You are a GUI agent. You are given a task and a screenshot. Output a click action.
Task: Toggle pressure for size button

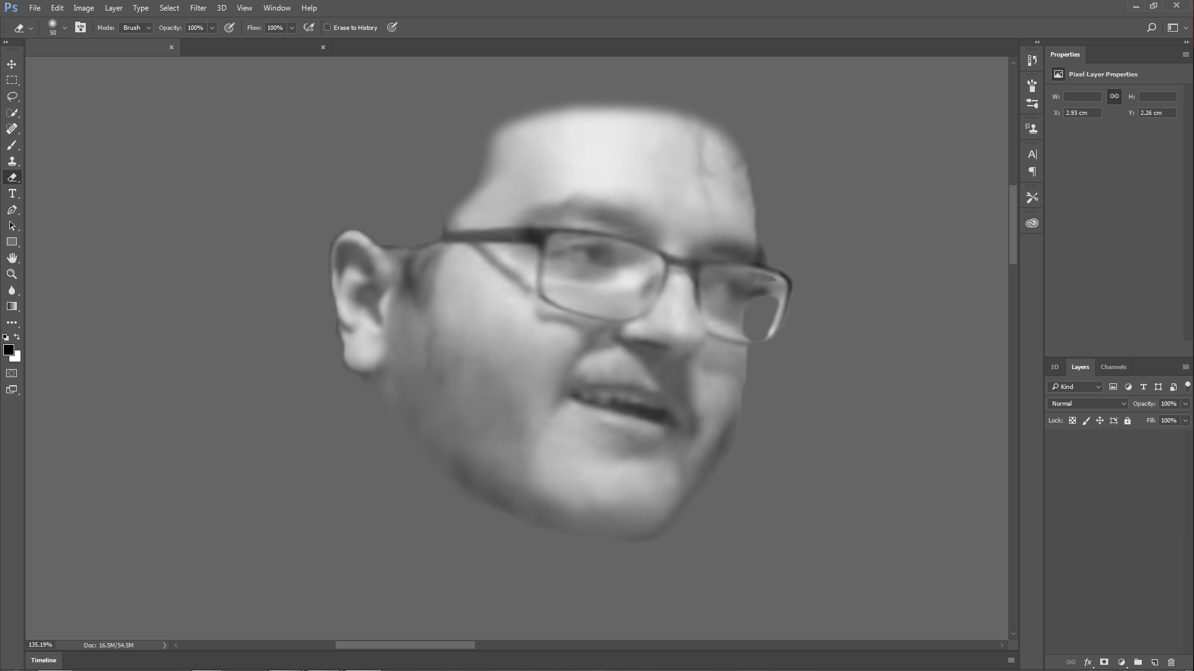392,27
